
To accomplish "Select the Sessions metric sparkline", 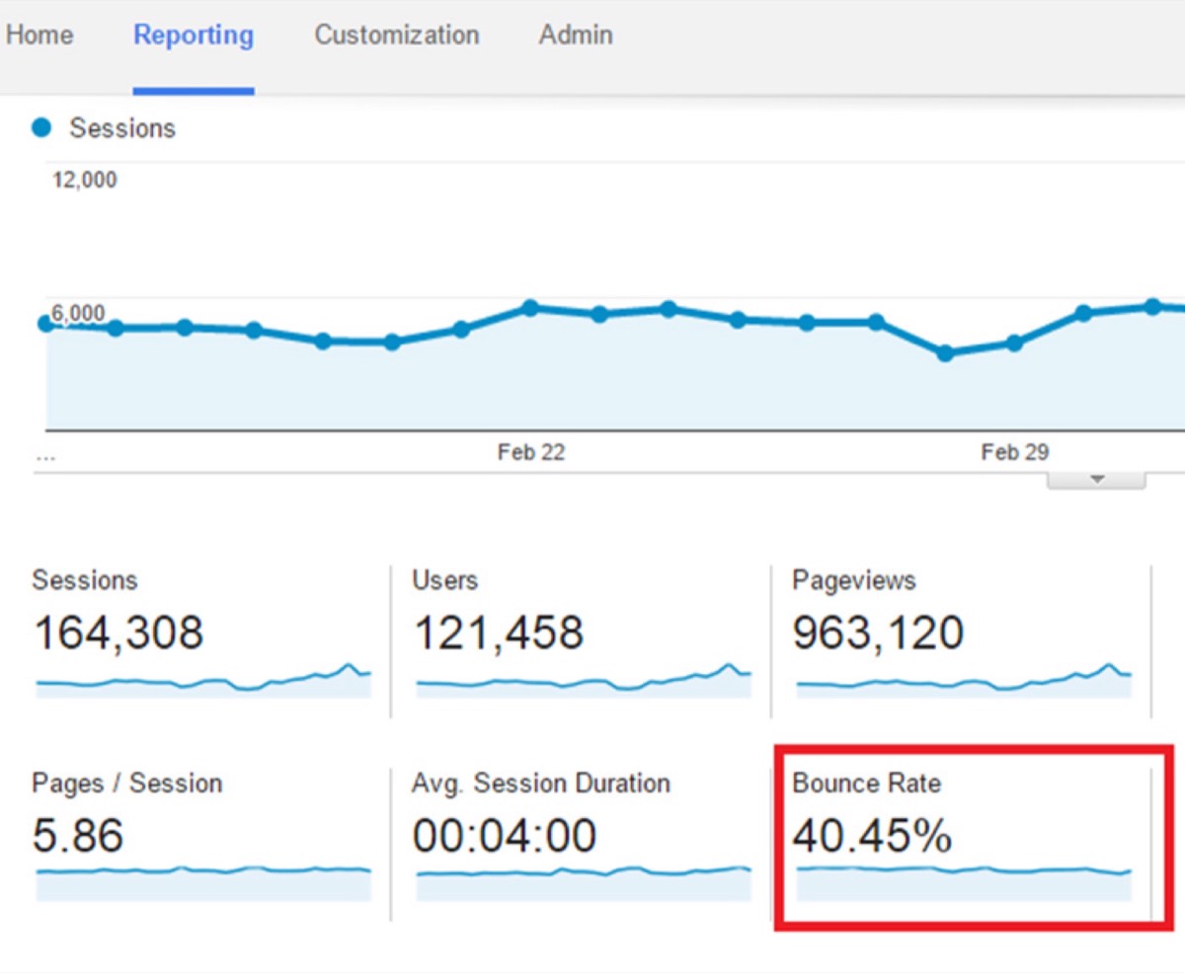I will coord(203,681).
